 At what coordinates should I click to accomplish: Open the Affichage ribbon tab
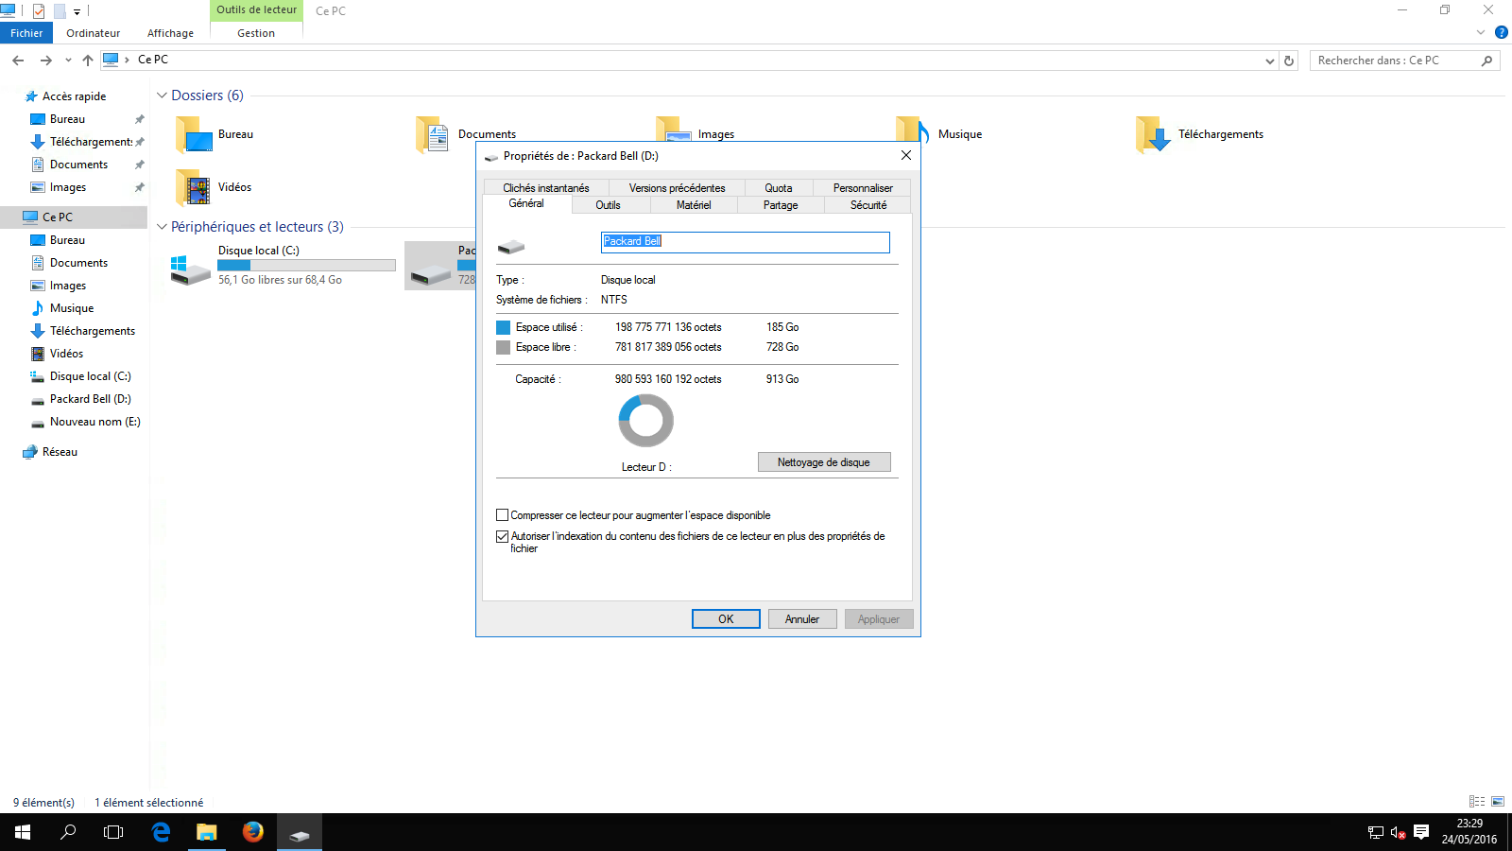[170, 33]
